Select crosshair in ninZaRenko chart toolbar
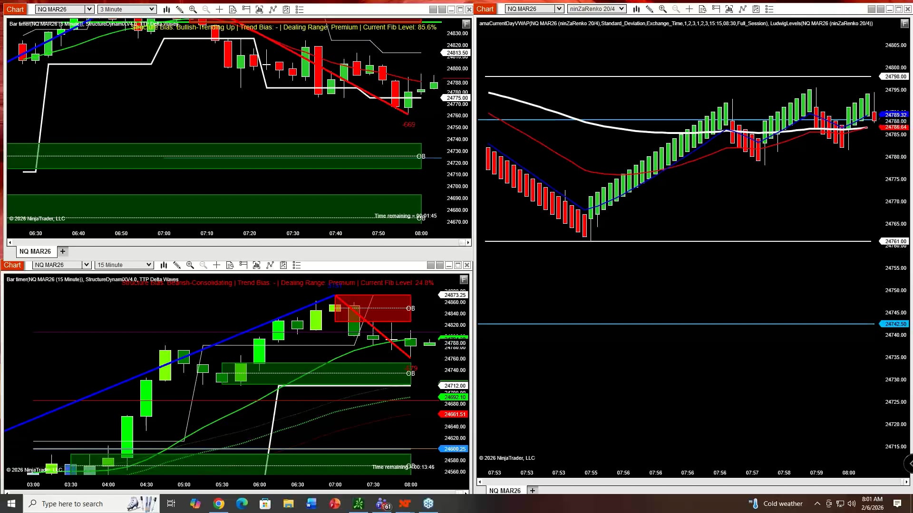This screenshot has height=513, width=913. [690, 9]
